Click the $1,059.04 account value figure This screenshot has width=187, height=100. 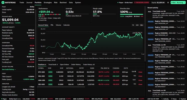point(10,20)
